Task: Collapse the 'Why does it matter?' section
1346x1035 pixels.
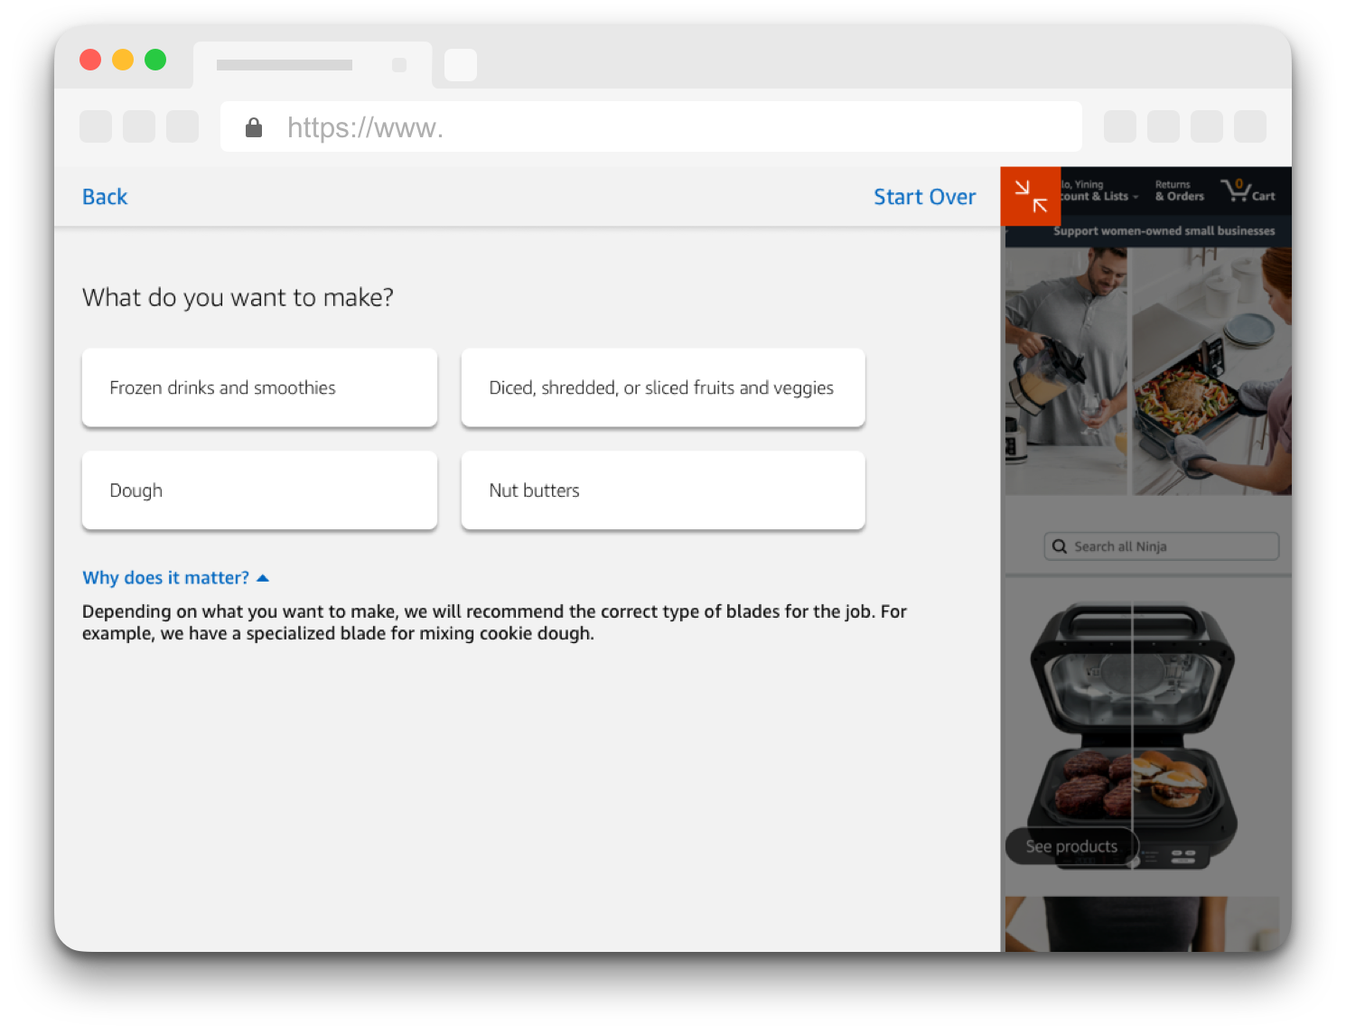Action: 175,578
